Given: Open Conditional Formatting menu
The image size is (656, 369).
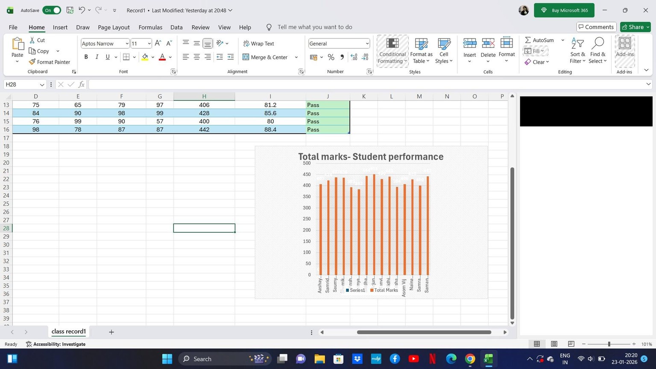Looking at the screenshot, I should pos(392,51).
